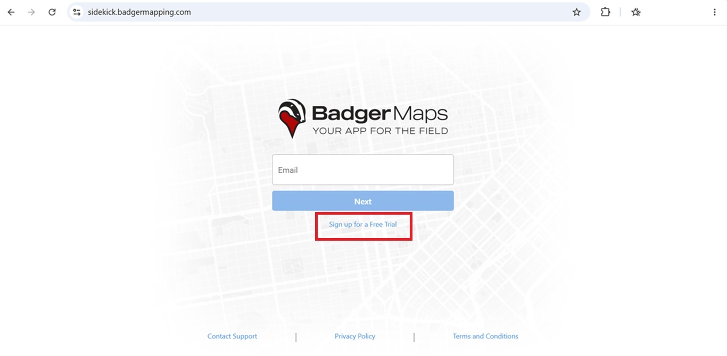
Task: Click the browser forward arrow
Action: [31, 12]
